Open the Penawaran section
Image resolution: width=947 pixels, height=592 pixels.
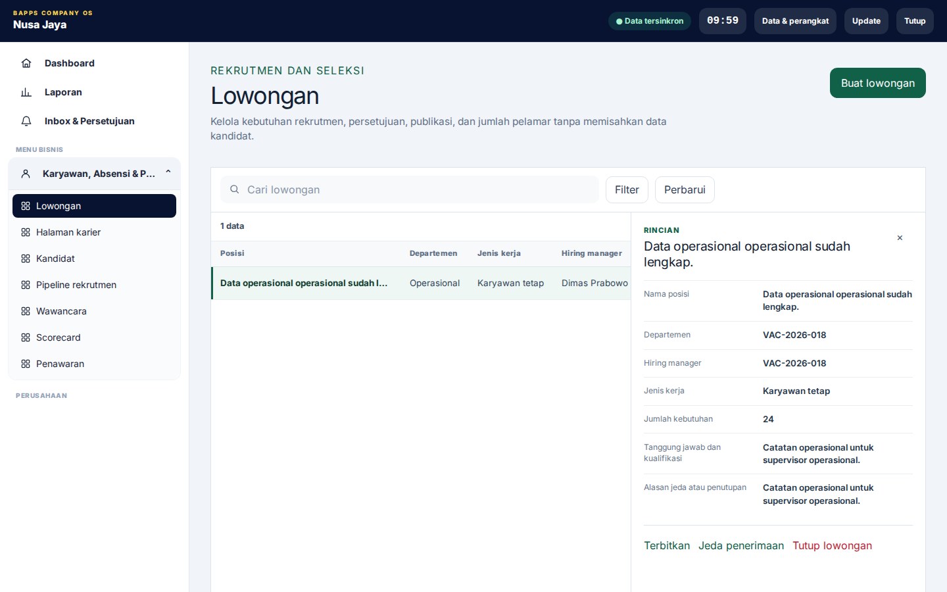point(94,364)
